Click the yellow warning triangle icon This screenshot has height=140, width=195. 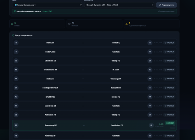pos(126,24)
